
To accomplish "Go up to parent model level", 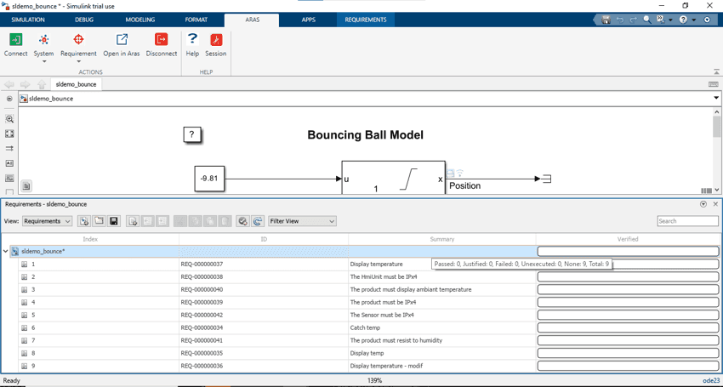I will [x=42, y=84].
